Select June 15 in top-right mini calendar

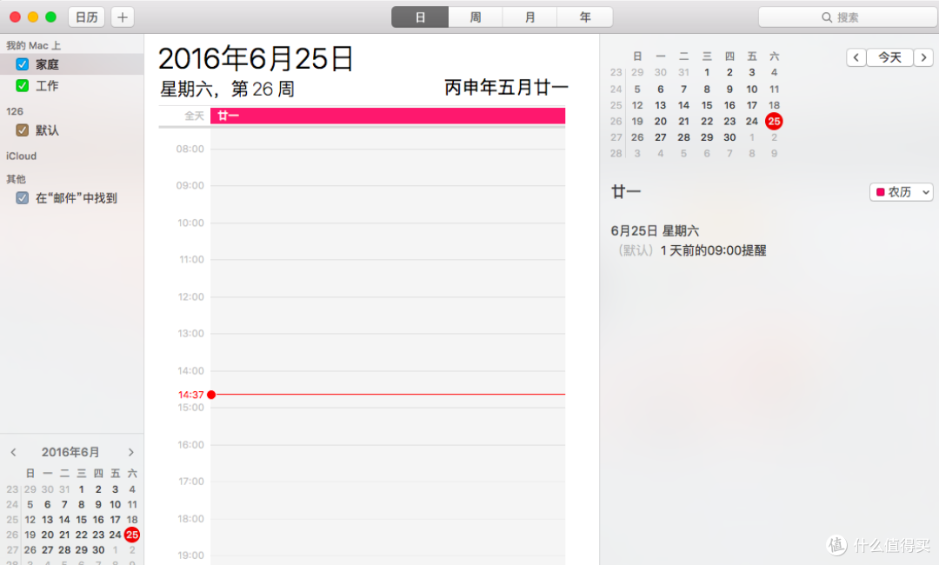707,105
